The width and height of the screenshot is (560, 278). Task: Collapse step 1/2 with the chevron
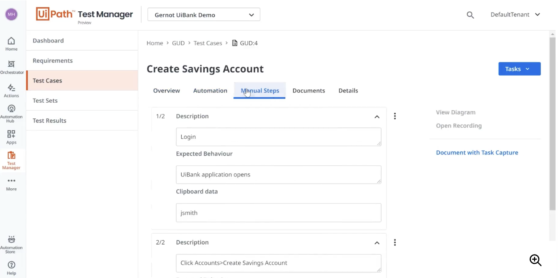[x=377, y=117]
